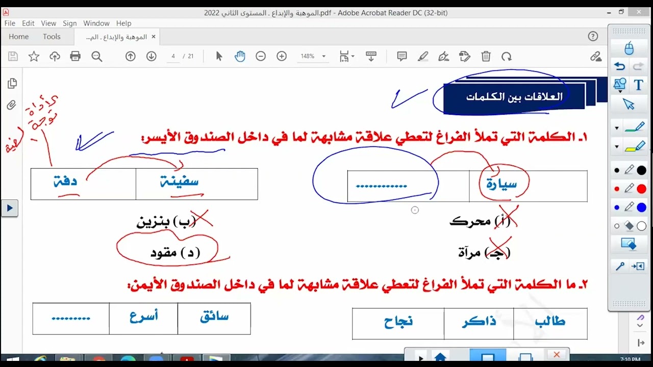This screenshot has height=367, width=653.
Task: Switch to the Tools tab
Action: pyautogui.click(x=52, y=37)
